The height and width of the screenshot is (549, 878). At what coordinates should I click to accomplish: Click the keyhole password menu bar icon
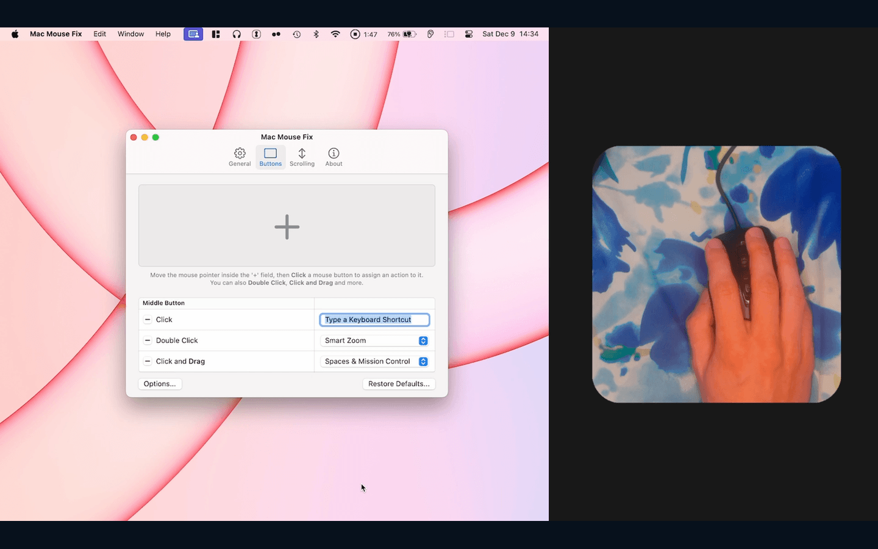coord(257,34)
